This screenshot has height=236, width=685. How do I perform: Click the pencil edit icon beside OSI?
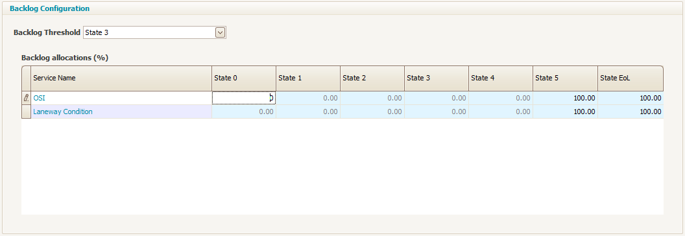(26, 99)
